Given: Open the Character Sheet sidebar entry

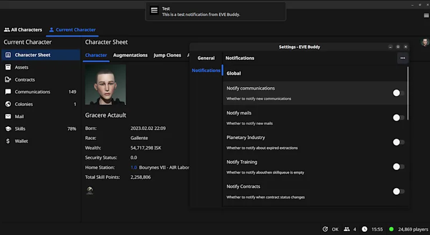Looking at the screenshot, I should [41, 55].
